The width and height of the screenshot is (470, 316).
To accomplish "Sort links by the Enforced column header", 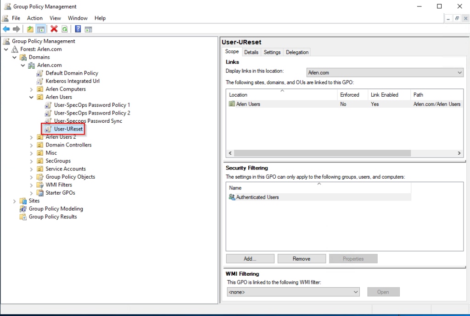I will click(x=352, y=95).
